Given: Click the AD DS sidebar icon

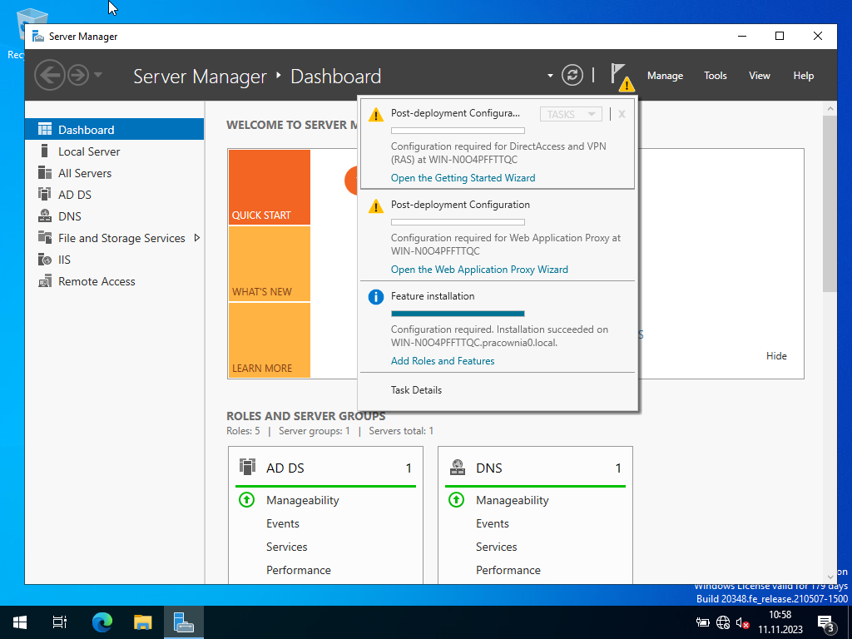Looking at the screenshot, I should [45, 195].
